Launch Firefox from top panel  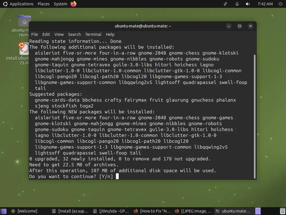click(73, 4)
